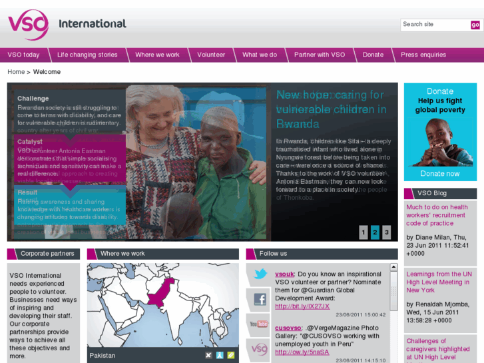This screenshot has width=484, height=363.
Task: Click the green pencil icon on the Pakistan map bar
Action: tap(230, 355)
